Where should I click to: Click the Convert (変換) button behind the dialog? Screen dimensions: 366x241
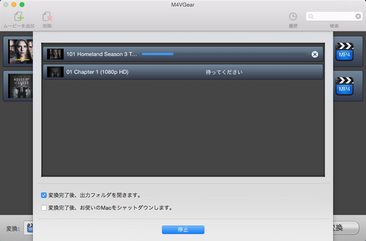pos(346,228)
